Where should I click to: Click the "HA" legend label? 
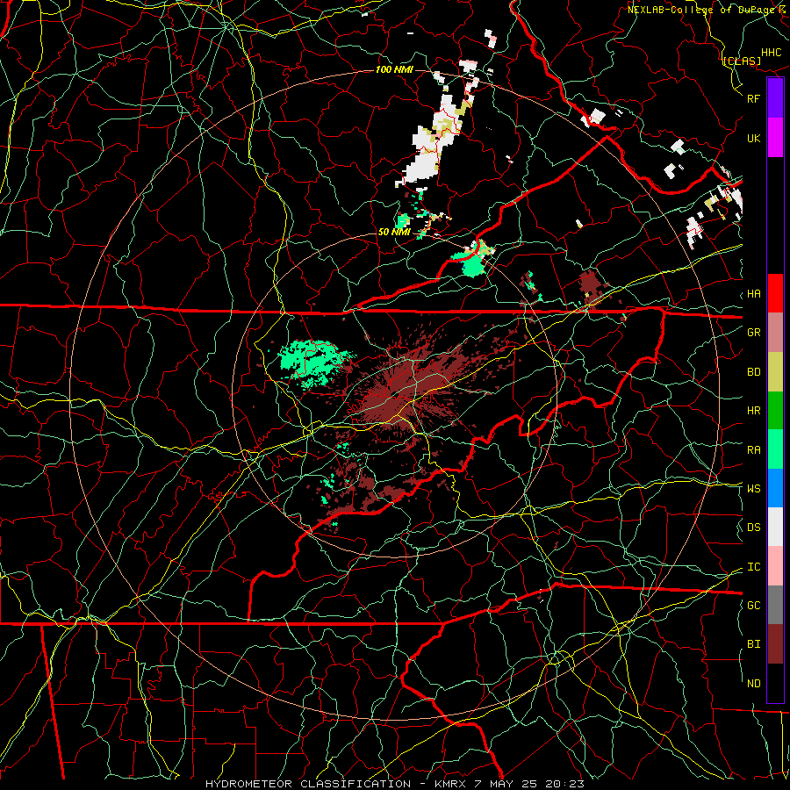(x=753, y=294)
